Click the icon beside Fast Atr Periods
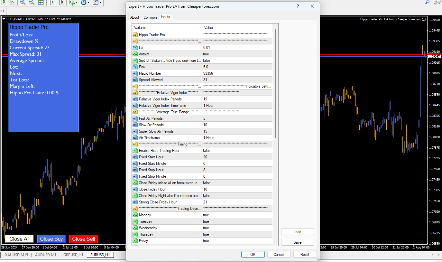The height and width of the screenshot is (262, 442). coord(135,118)
